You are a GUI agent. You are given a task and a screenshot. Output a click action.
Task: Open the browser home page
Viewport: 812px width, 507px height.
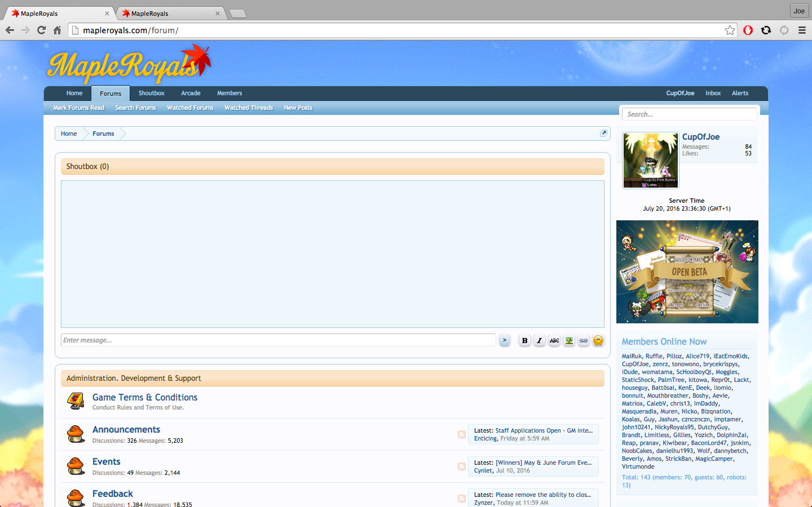[x=57, y=30]
